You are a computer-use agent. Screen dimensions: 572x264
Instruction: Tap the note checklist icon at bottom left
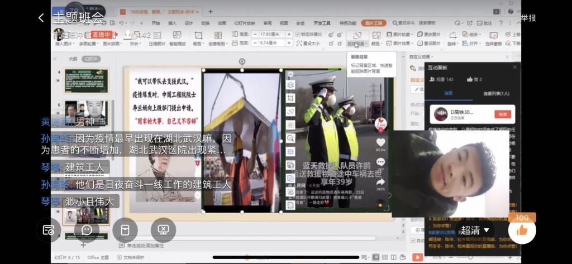pos(49,229)
